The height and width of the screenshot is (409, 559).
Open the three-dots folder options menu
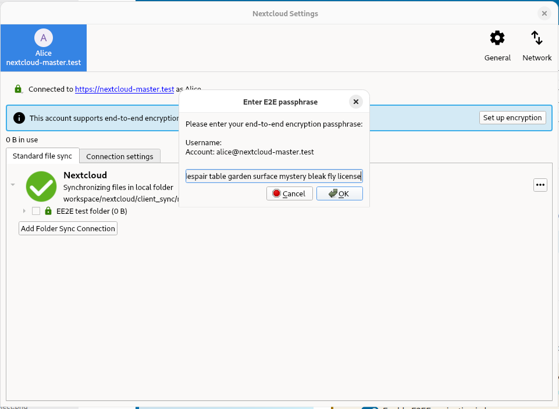click(540, 185)
